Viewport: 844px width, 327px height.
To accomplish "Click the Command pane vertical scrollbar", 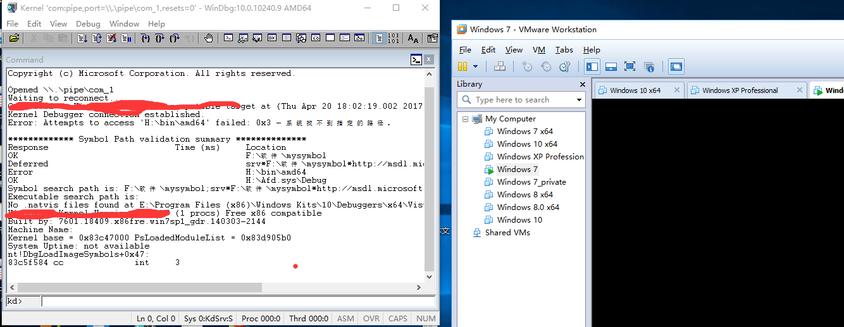I will pyautogui.click(x=430, y=175).
